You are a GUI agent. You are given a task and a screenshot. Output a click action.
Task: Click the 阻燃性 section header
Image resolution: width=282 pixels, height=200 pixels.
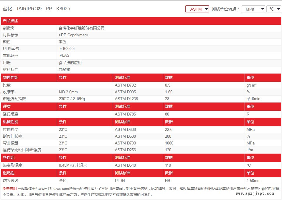pos(9,173)
